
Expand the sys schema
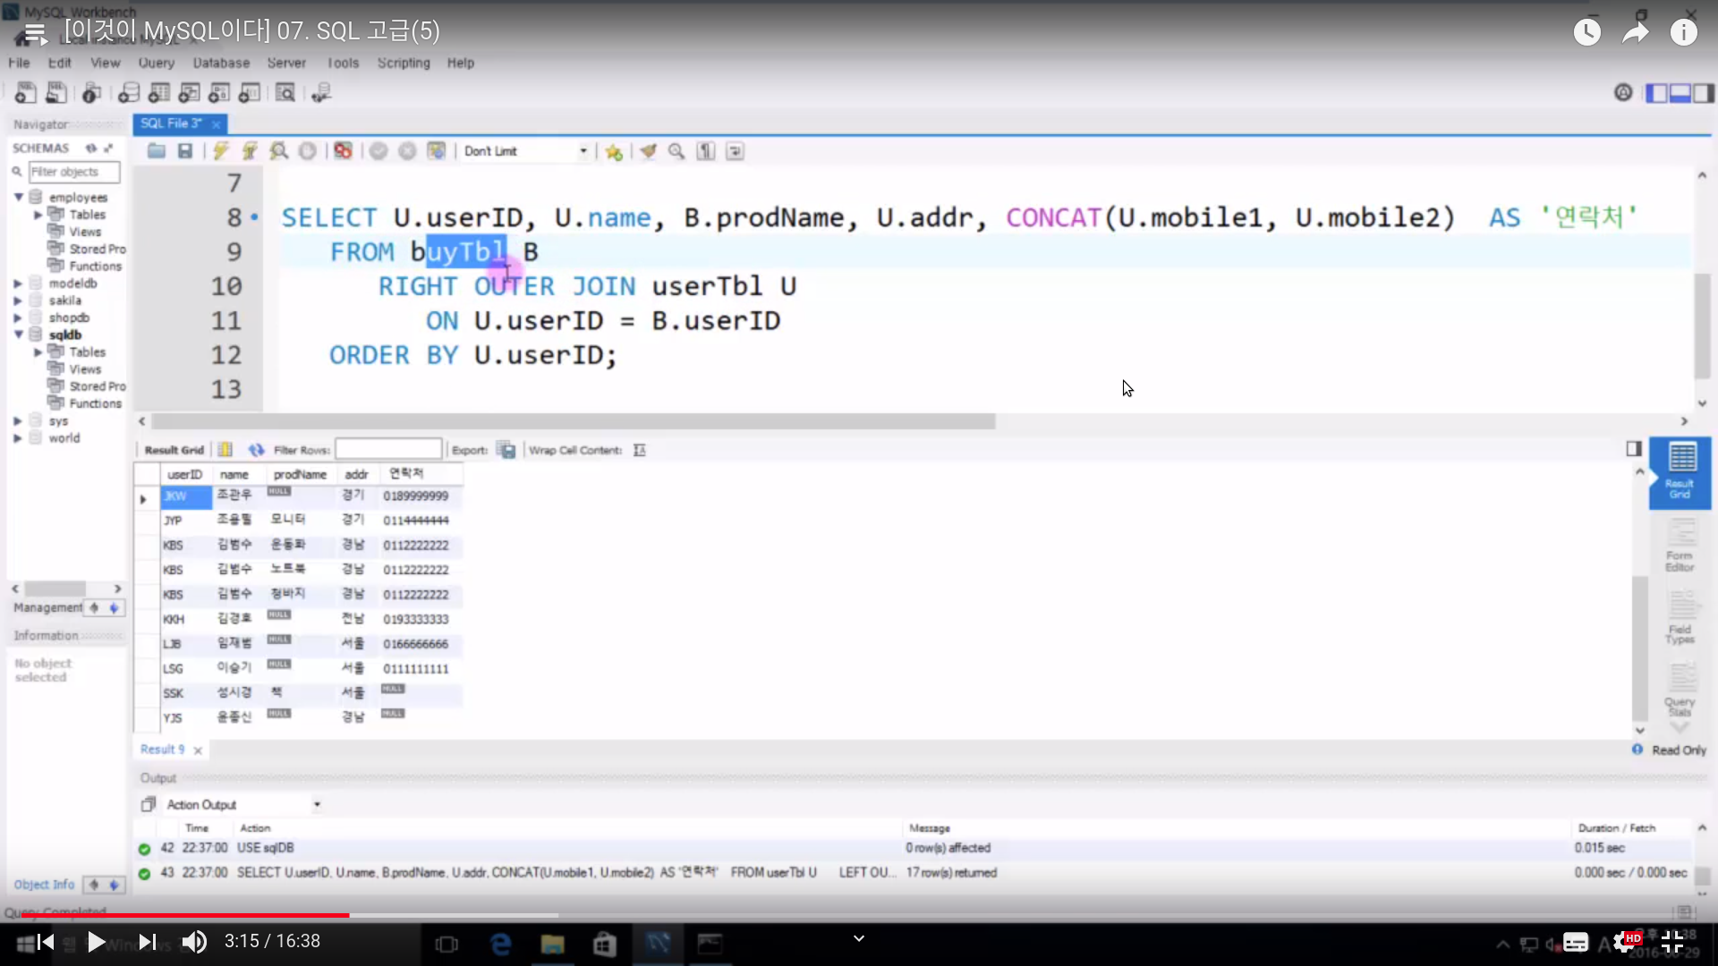[x=17, y=420]
